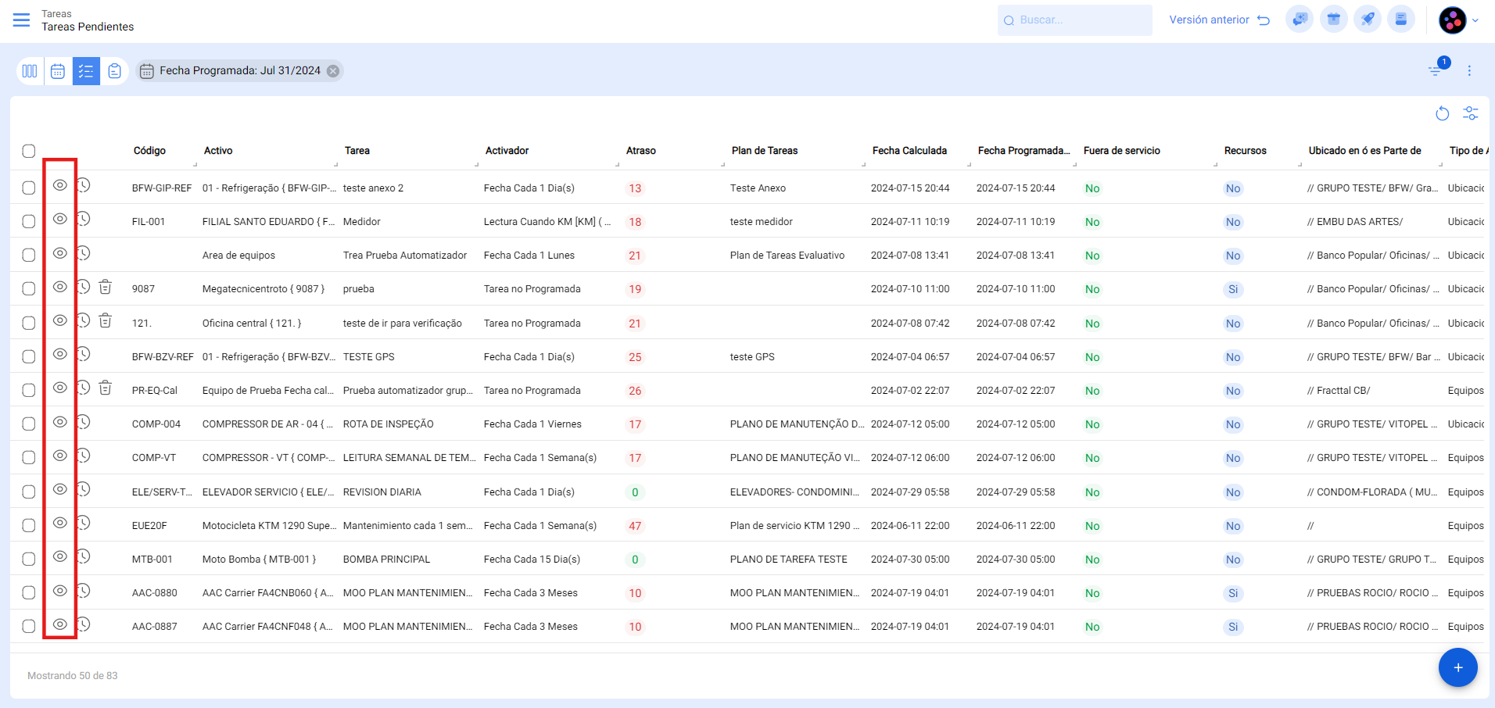View details of COMP-004 task via eye icon
1495x708 pixels.
pos(60,423)
